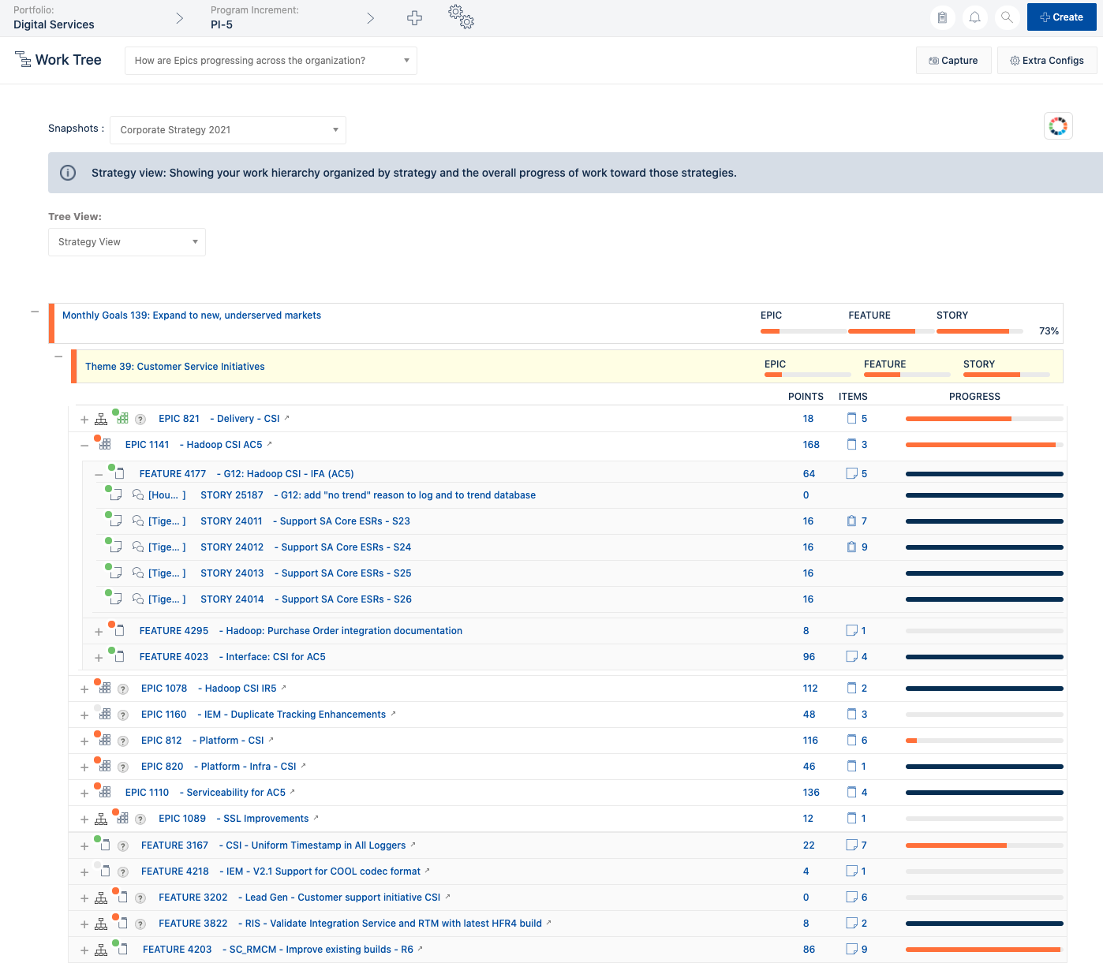Open external link arrow for EPIC 812
Screen dimensions: 1103x963
[x=271, y=740]
